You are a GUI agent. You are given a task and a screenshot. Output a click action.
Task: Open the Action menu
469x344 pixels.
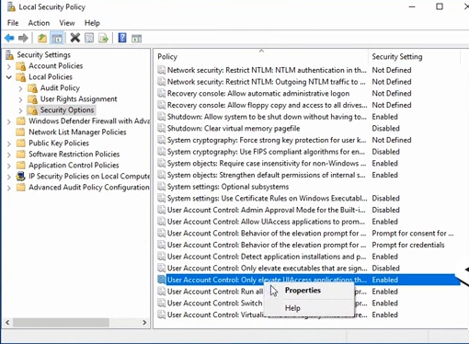[x=39, y=23]
